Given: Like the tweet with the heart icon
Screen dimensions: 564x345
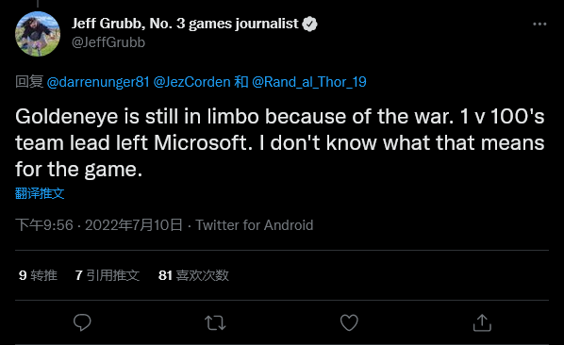Looking at the screenshot, I should (x=349, y=322).
